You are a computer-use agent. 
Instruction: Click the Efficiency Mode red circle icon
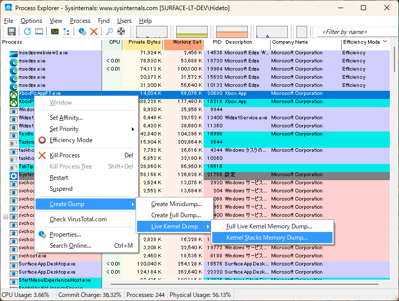pos(42,140)
